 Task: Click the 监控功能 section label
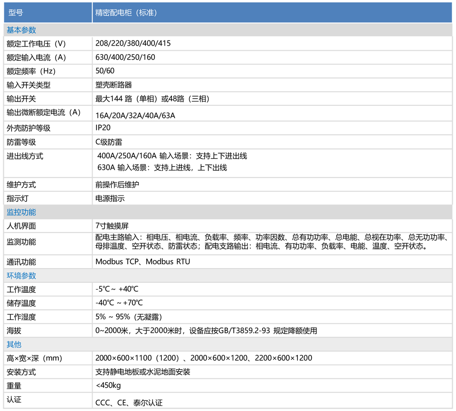(19, 212)
